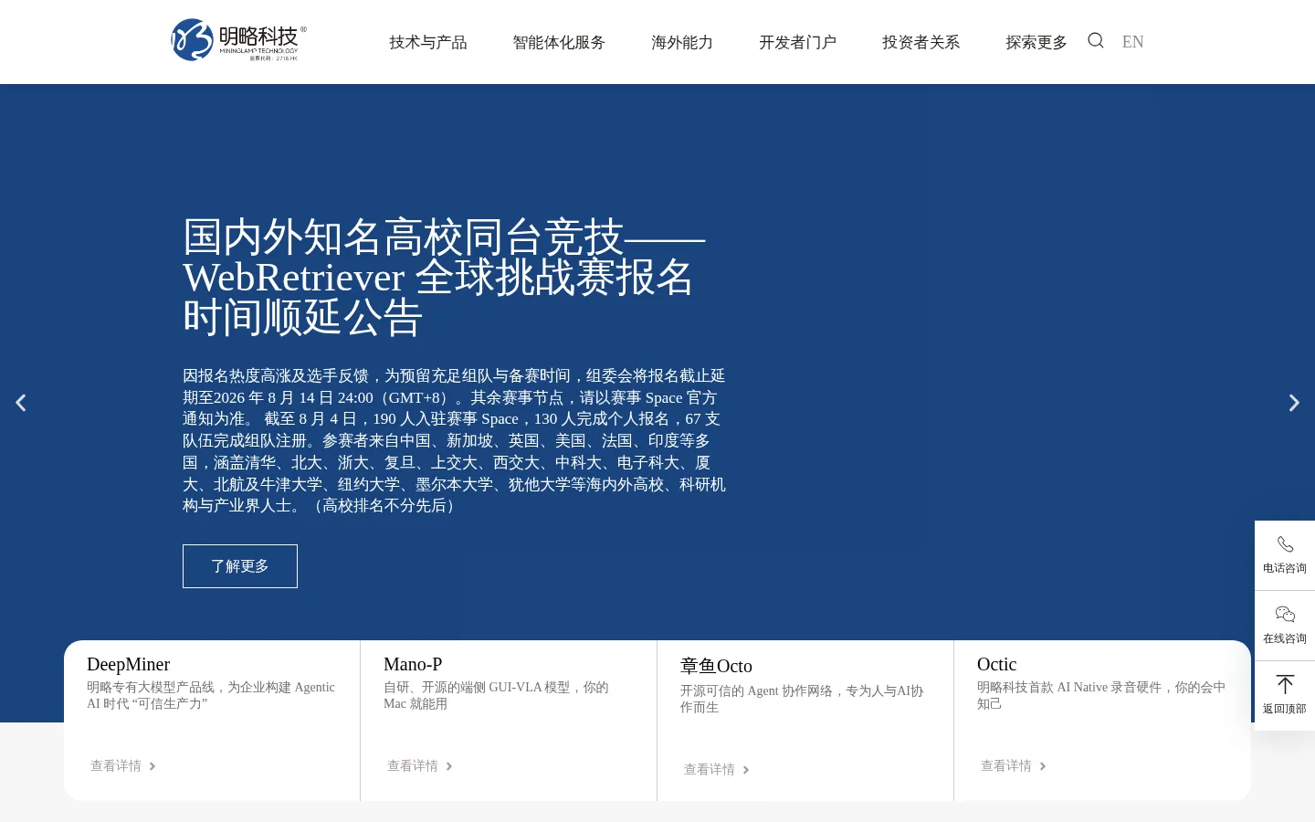The height and width of the screenshot is (822, 1315).
Task: Click the Octic card title
Action: click(x=996, y=664)
